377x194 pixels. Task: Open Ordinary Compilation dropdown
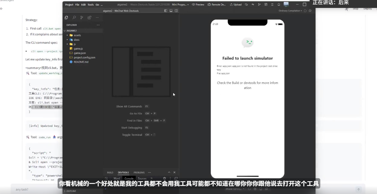290,11
